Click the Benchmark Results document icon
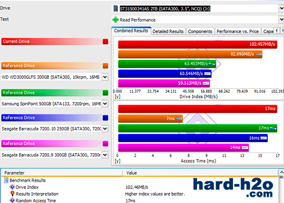 (x=6, y=180)
